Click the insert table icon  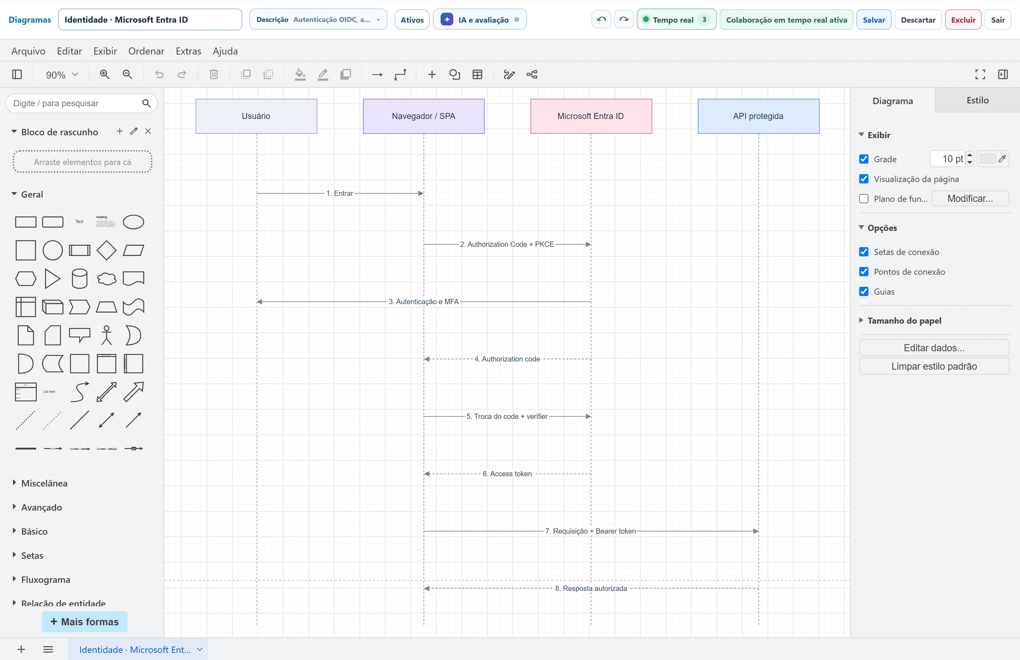(x=477, y=75)
